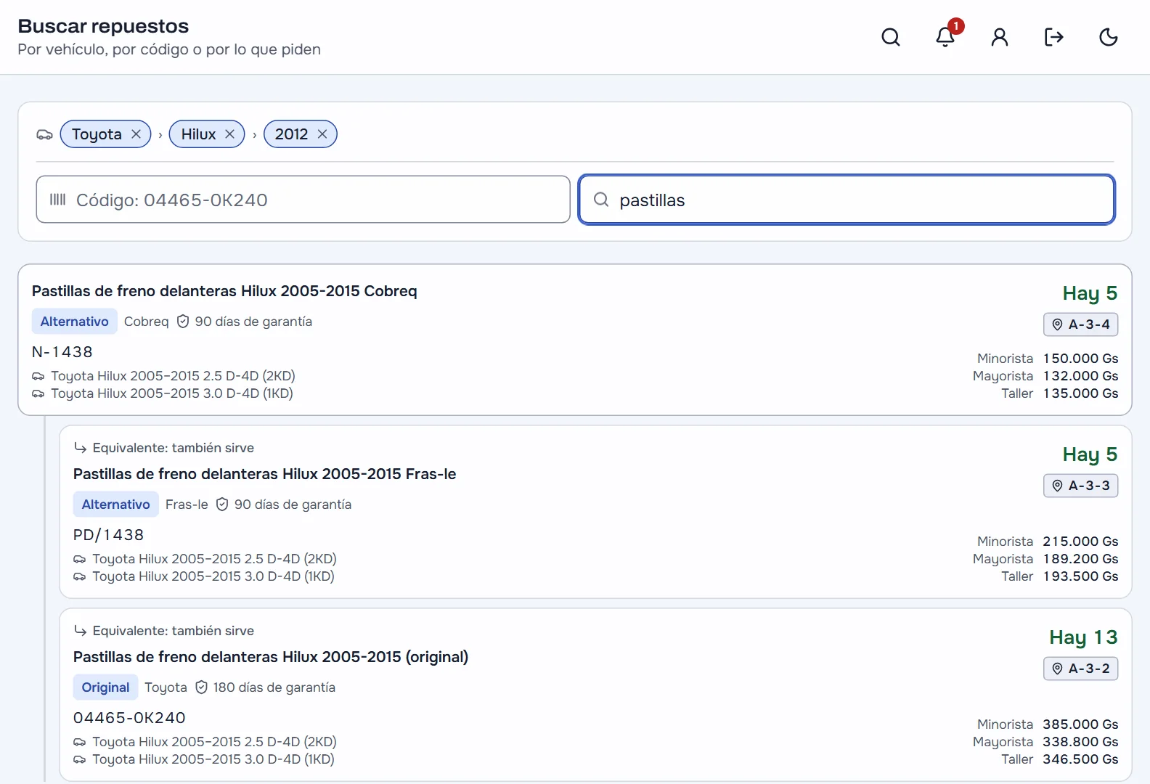This screenshot has height=784, width=1150.
Task: Click Hay 13 stock indicator
Action: click(x=1083, y=637)
